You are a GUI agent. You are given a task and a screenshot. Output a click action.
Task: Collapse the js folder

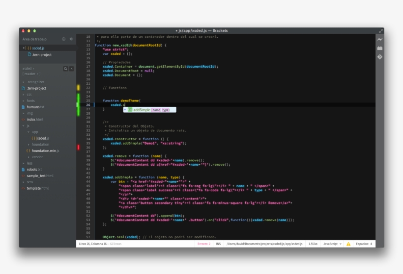click(24, 126)
